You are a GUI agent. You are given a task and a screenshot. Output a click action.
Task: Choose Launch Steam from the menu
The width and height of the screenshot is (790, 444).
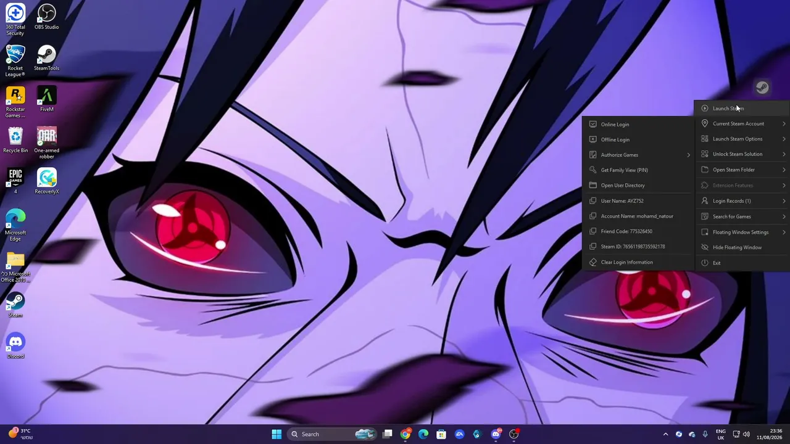point(742,109)
